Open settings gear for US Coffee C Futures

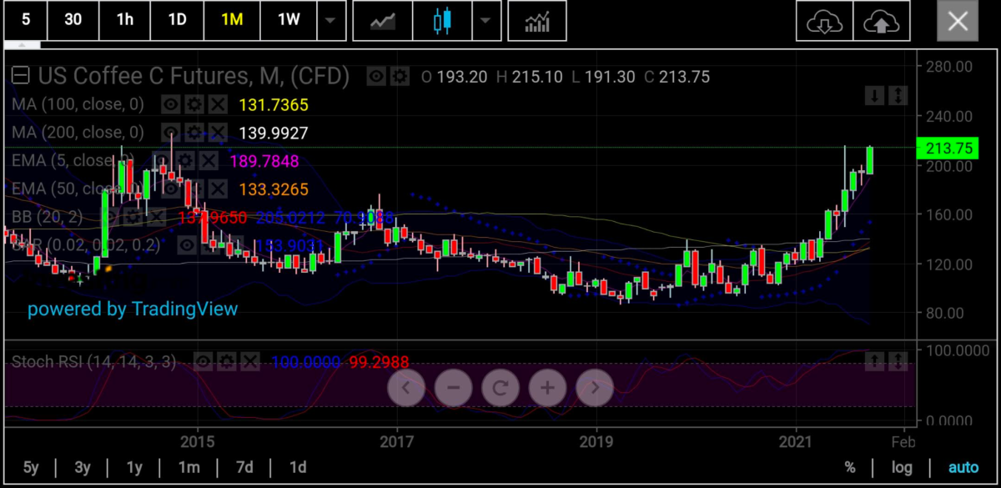(x=400, y=77)
